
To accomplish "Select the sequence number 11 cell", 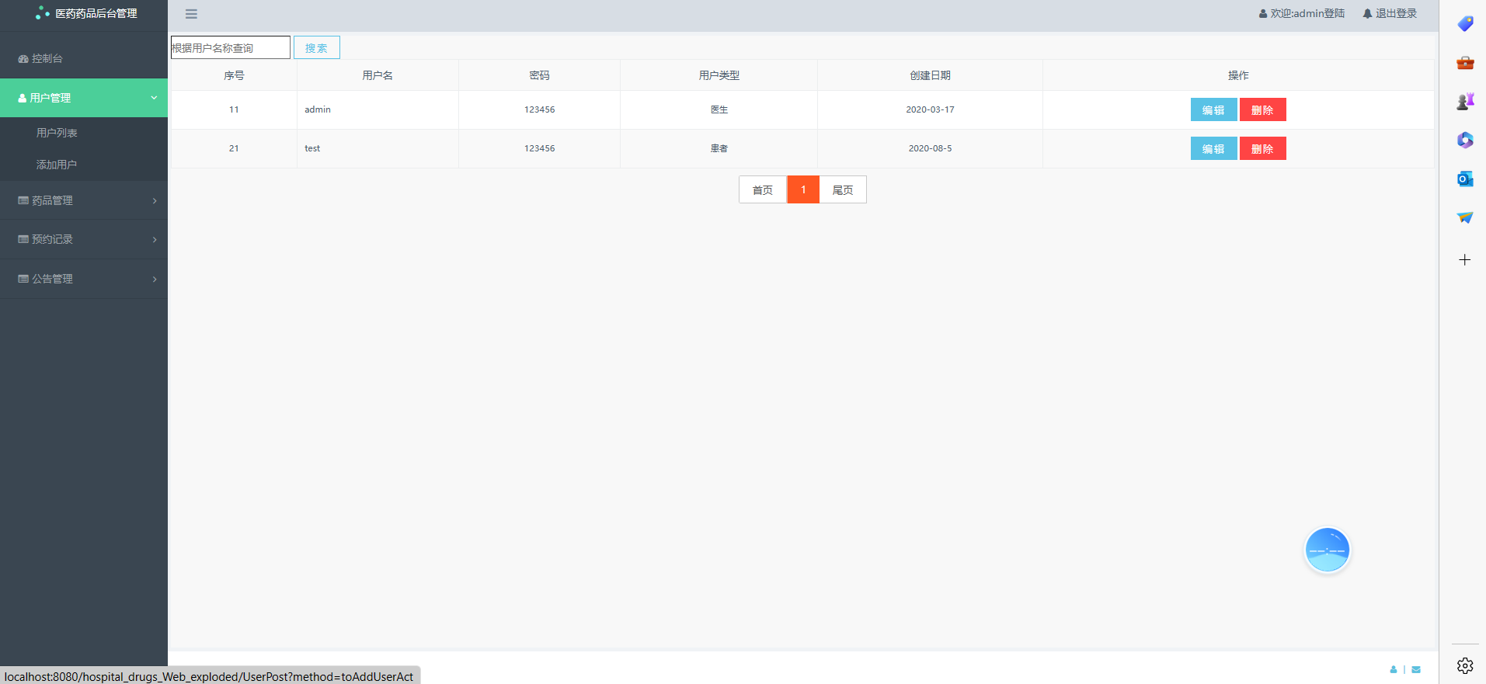I will (x=234, y=109).
